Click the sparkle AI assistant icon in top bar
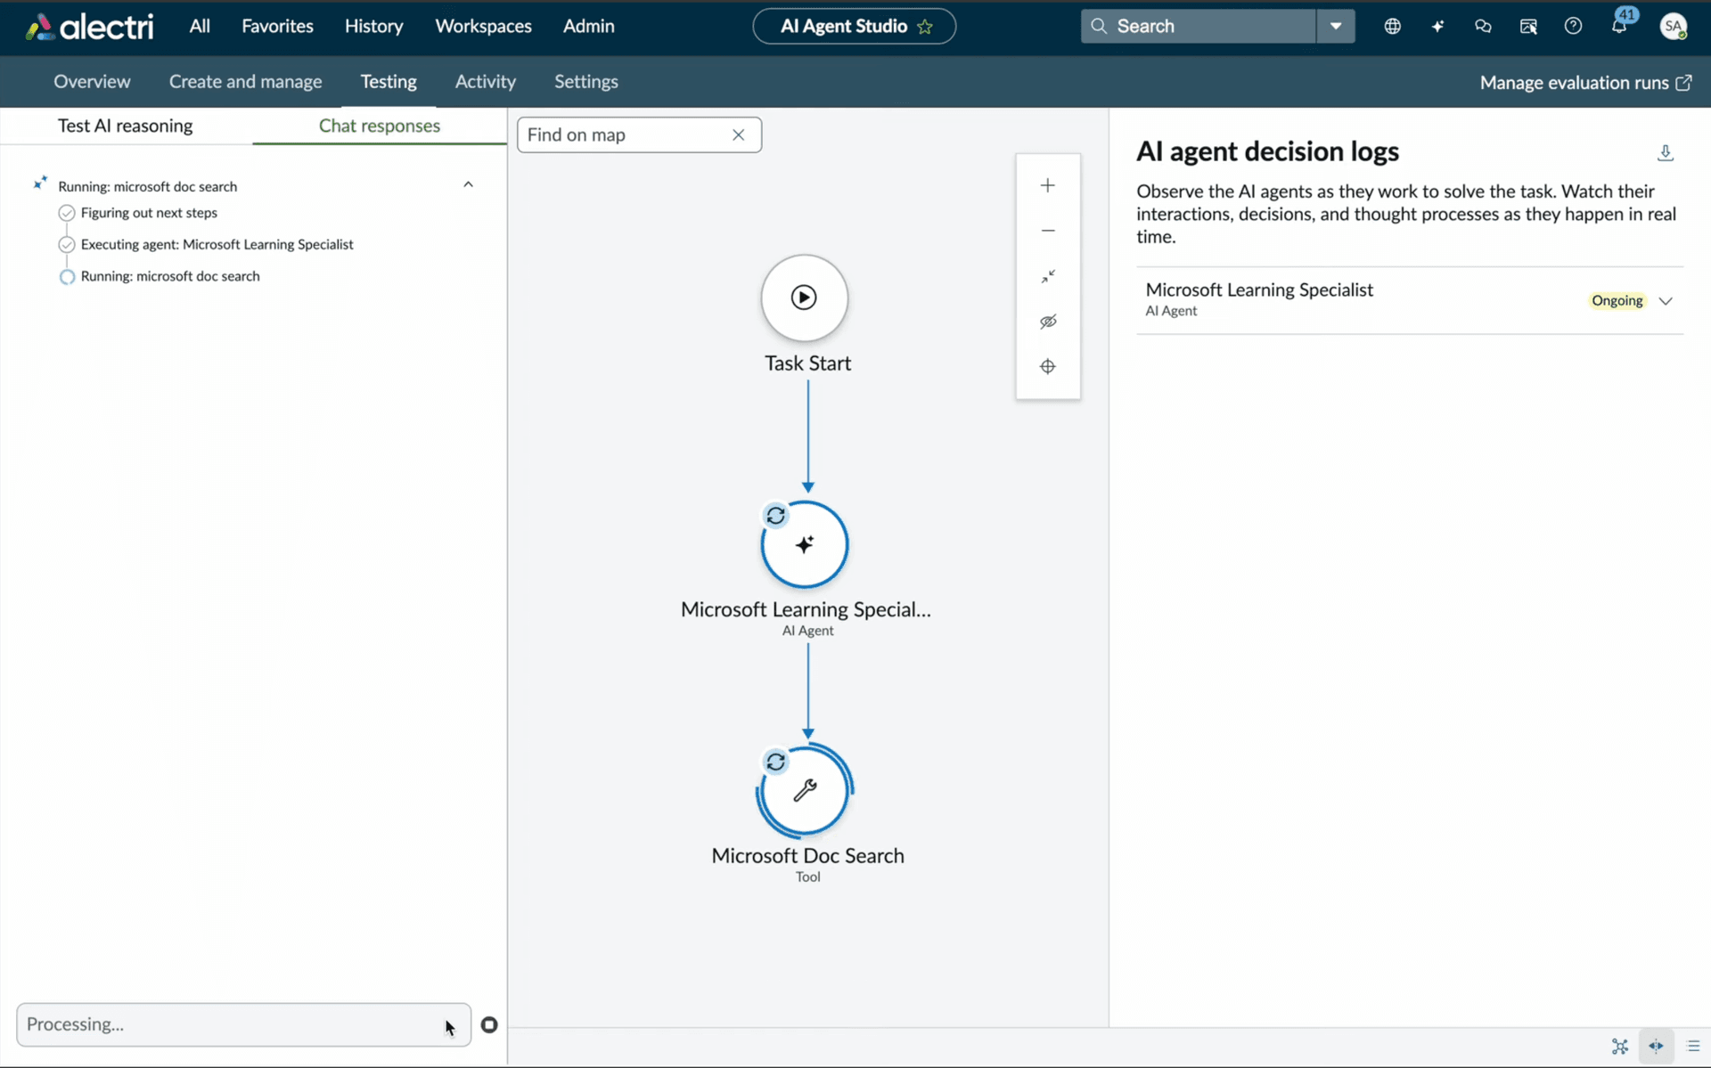 tap(1437, 26)
